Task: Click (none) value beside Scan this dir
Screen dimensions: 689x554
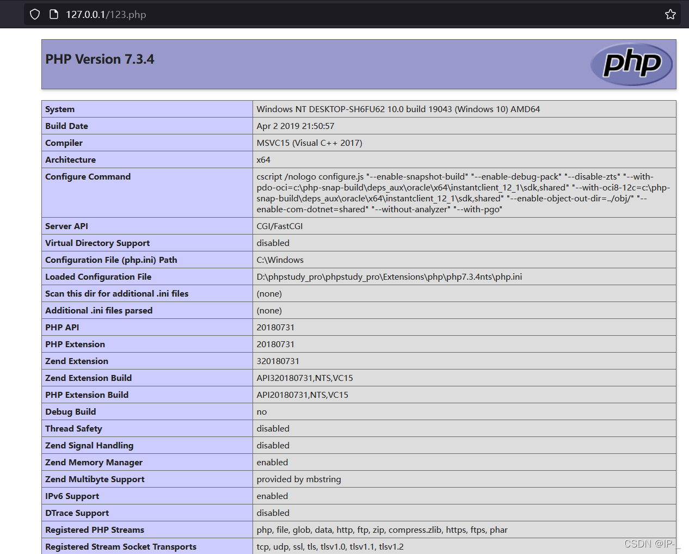Action: 269,294
